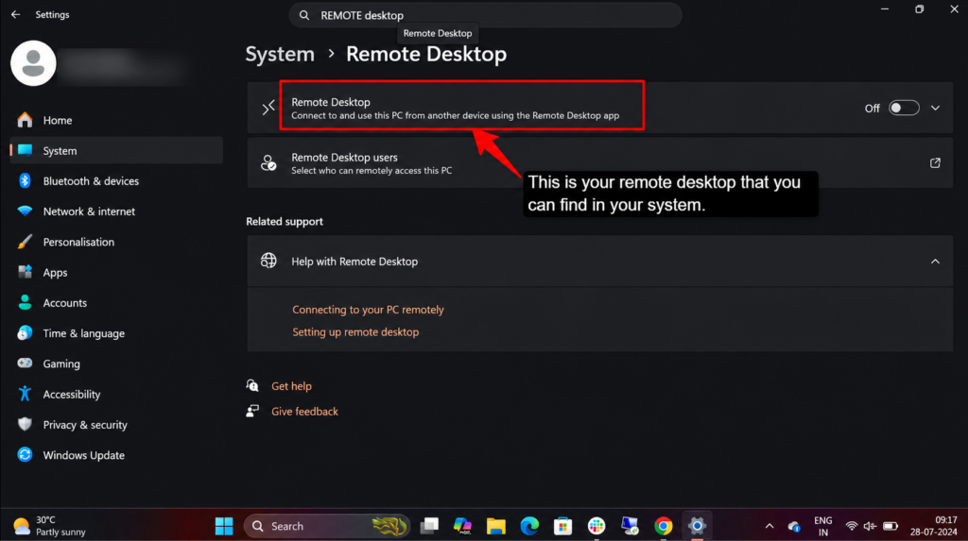Open the ENG IN language switcher
This screenshot has width=968, height=541.
click(823, 526)
